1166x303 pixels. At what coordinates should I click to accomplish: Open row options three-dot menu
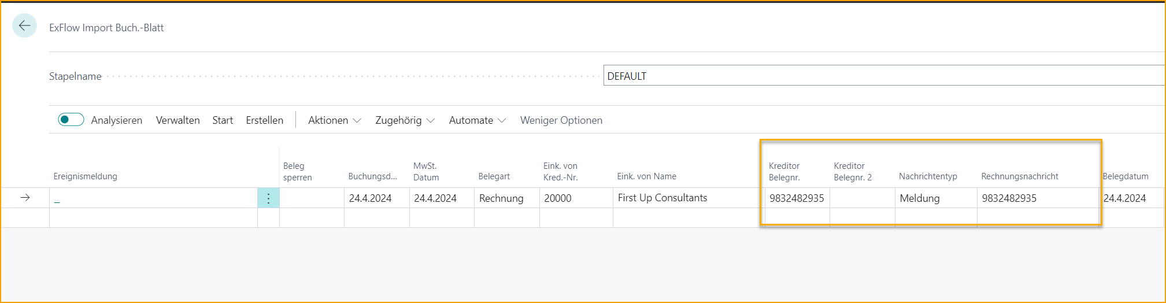[268, 198]
